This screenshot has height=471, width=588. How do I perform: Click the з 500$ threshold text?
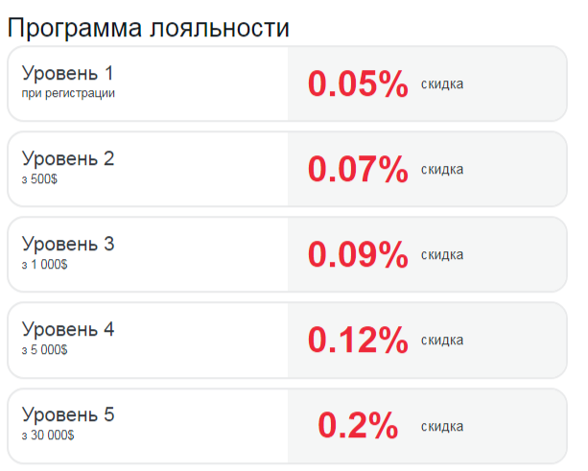(x=39, y=179)
